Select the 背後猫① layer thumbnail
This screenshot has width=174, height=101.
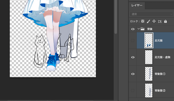click(x=149, y=74)
